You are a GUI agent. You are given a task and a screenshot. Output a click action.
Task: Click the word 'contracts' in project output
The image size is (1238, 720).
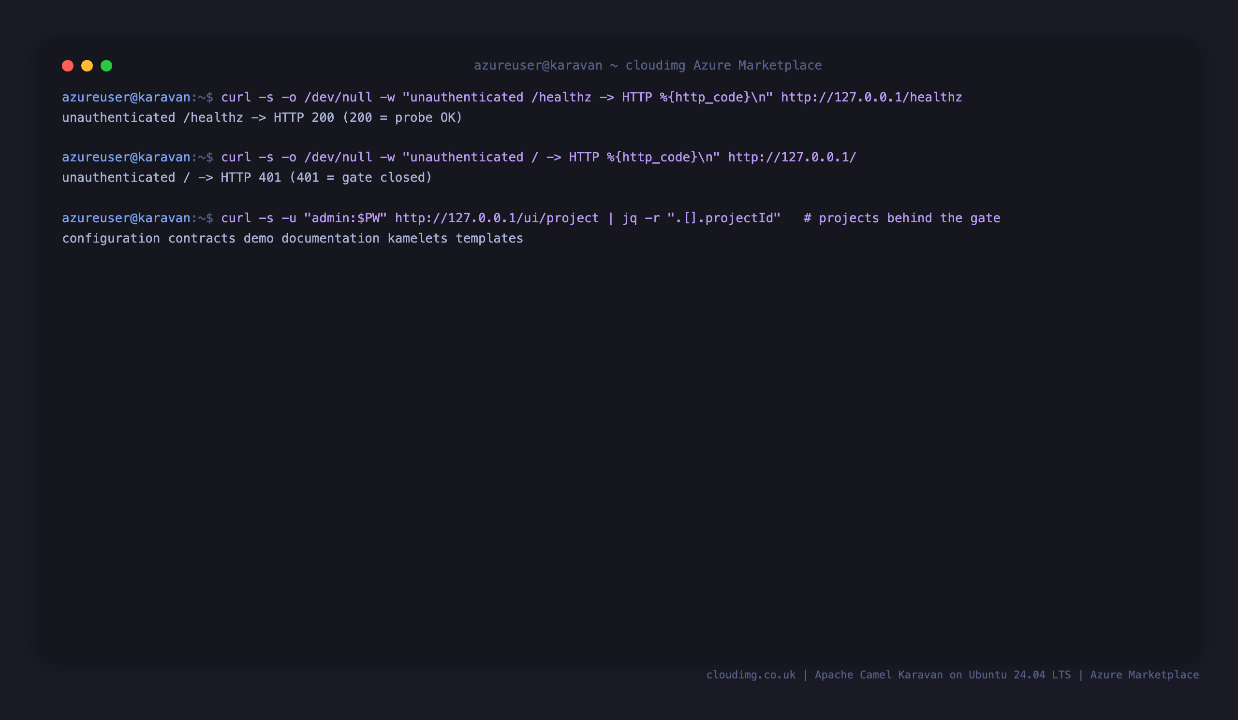(202, 239)
